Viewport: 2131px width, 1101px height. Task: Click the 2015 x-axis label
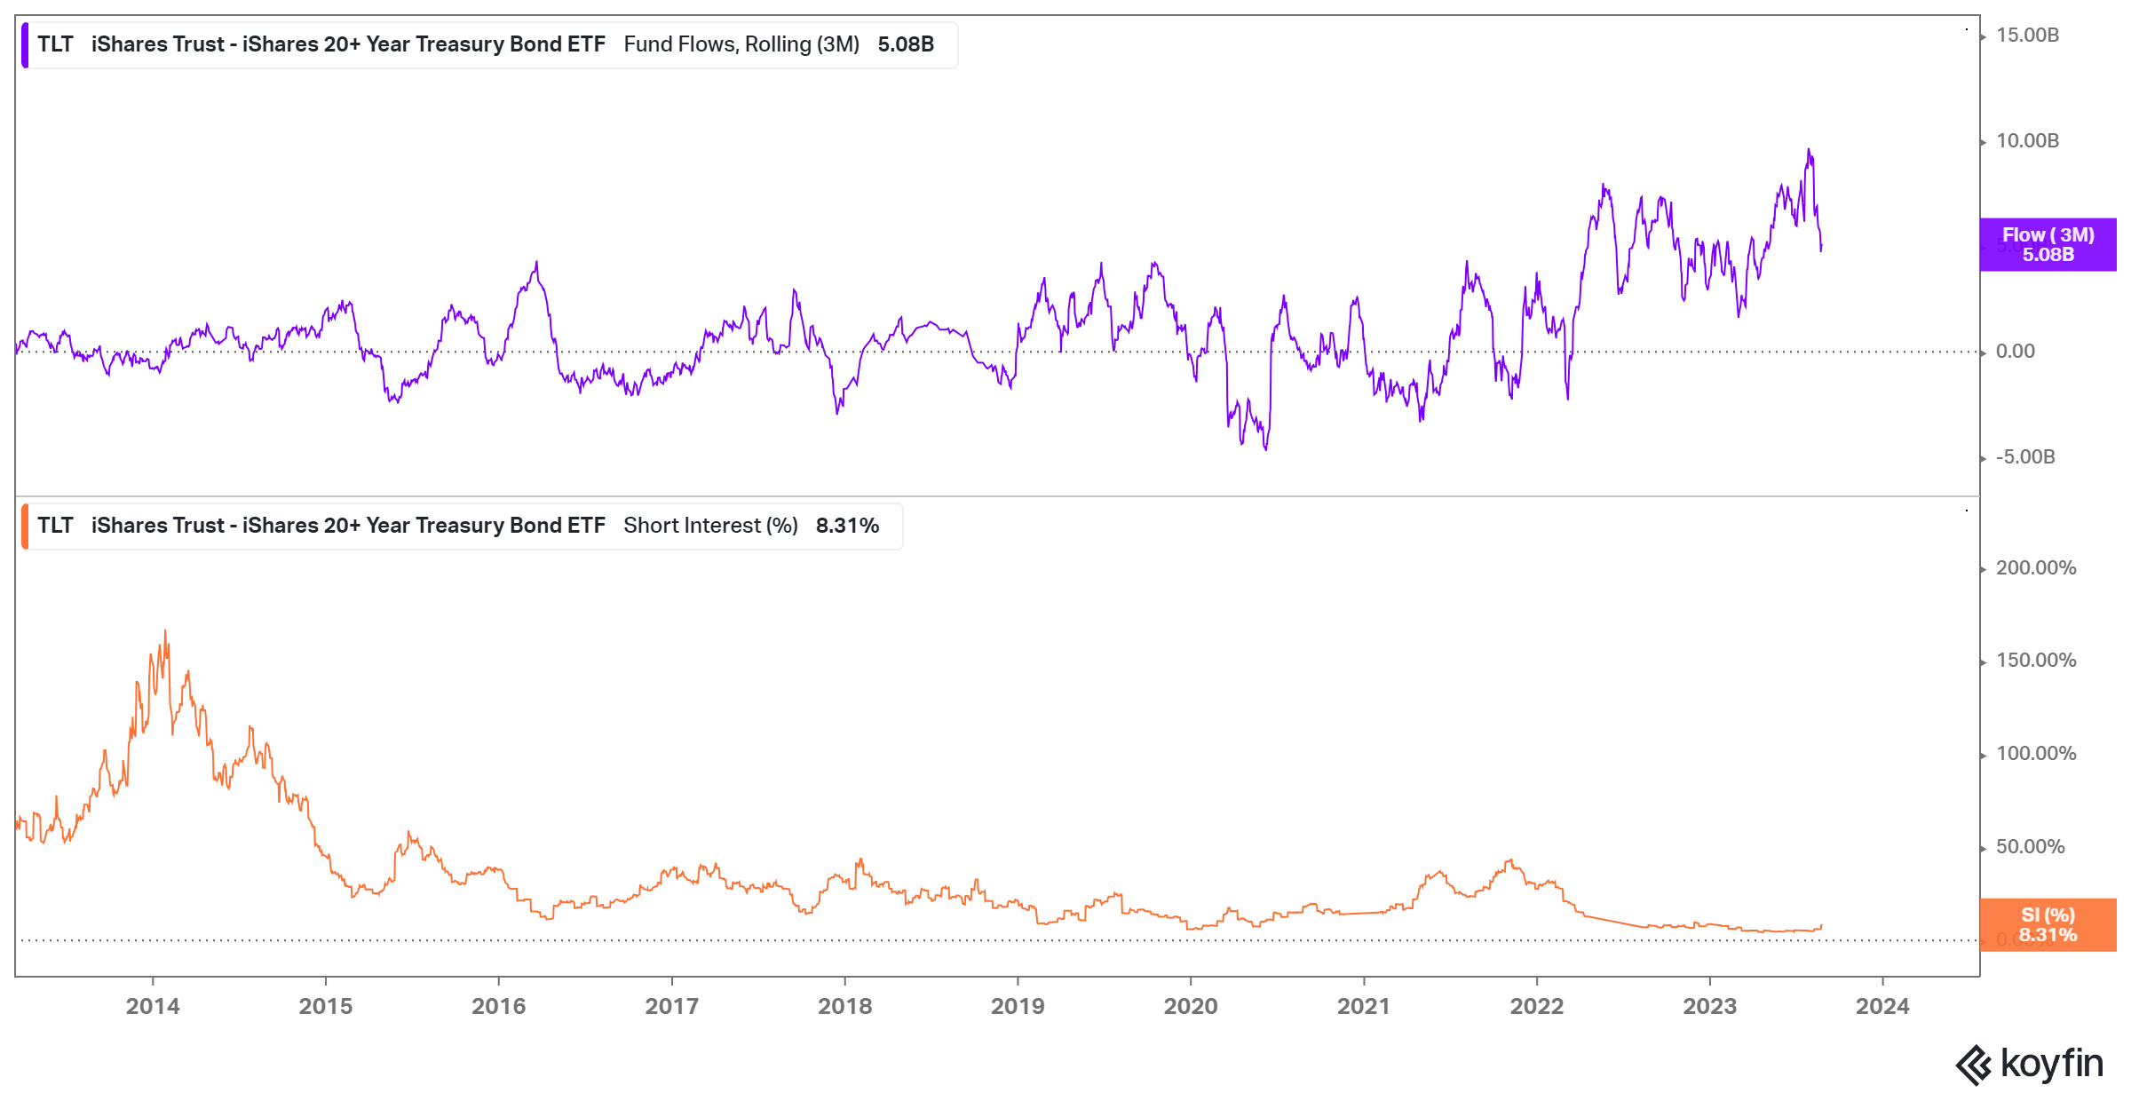click(326, 1007)
